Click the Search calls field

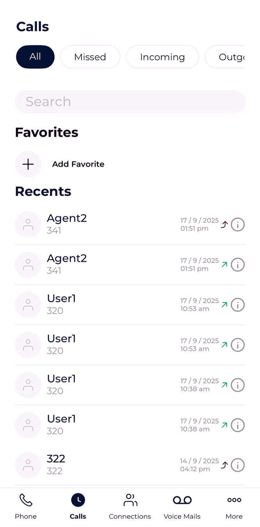click(x=130, y=102)
